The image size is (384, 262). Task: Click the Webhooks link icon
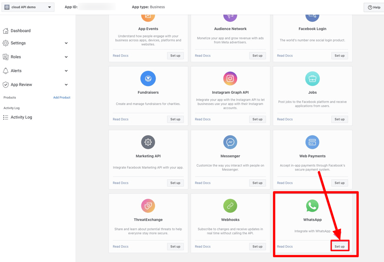click(230, 206)
